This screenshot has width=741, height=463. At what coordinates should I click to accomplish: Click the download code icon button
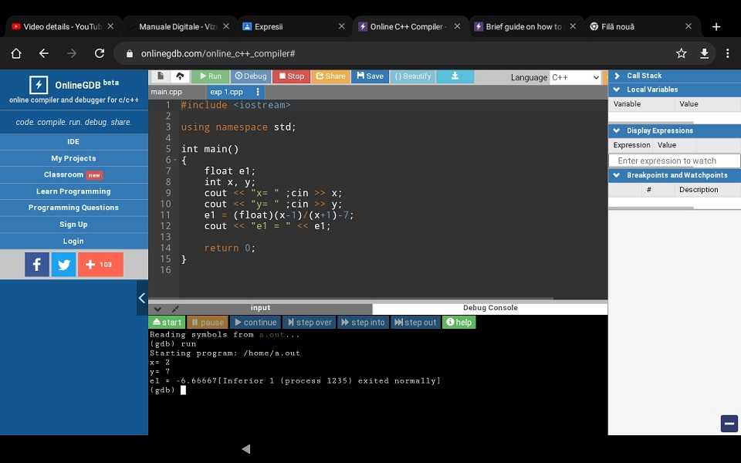[x=455, y=76]
